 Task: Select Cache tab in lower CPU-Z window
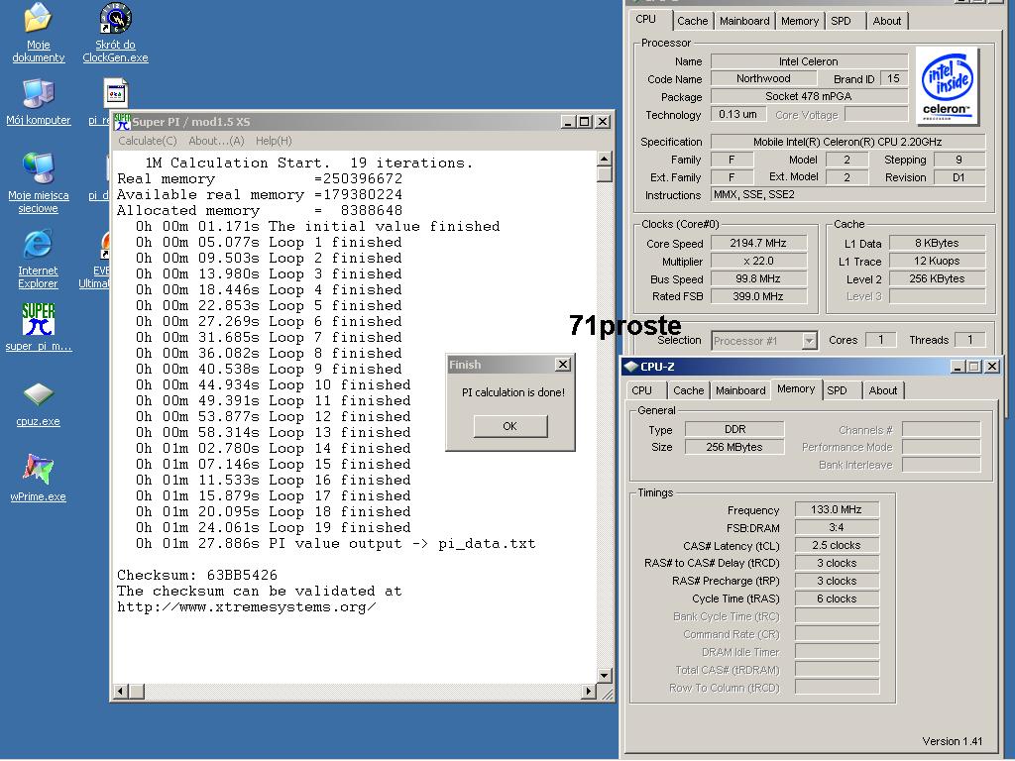tap(688, 390)
